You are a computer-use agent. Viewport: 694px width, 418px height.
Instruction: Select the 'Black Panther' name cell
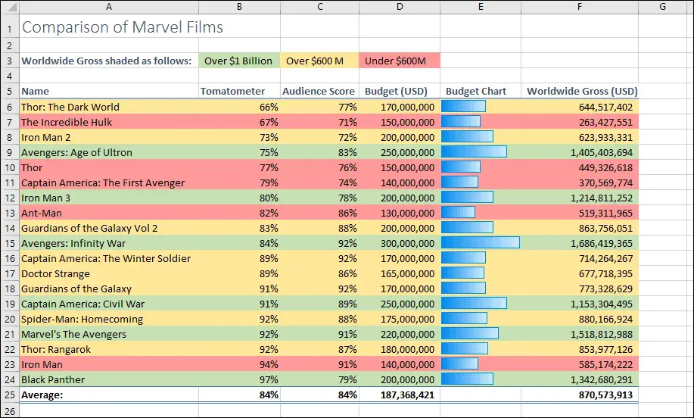108,379
